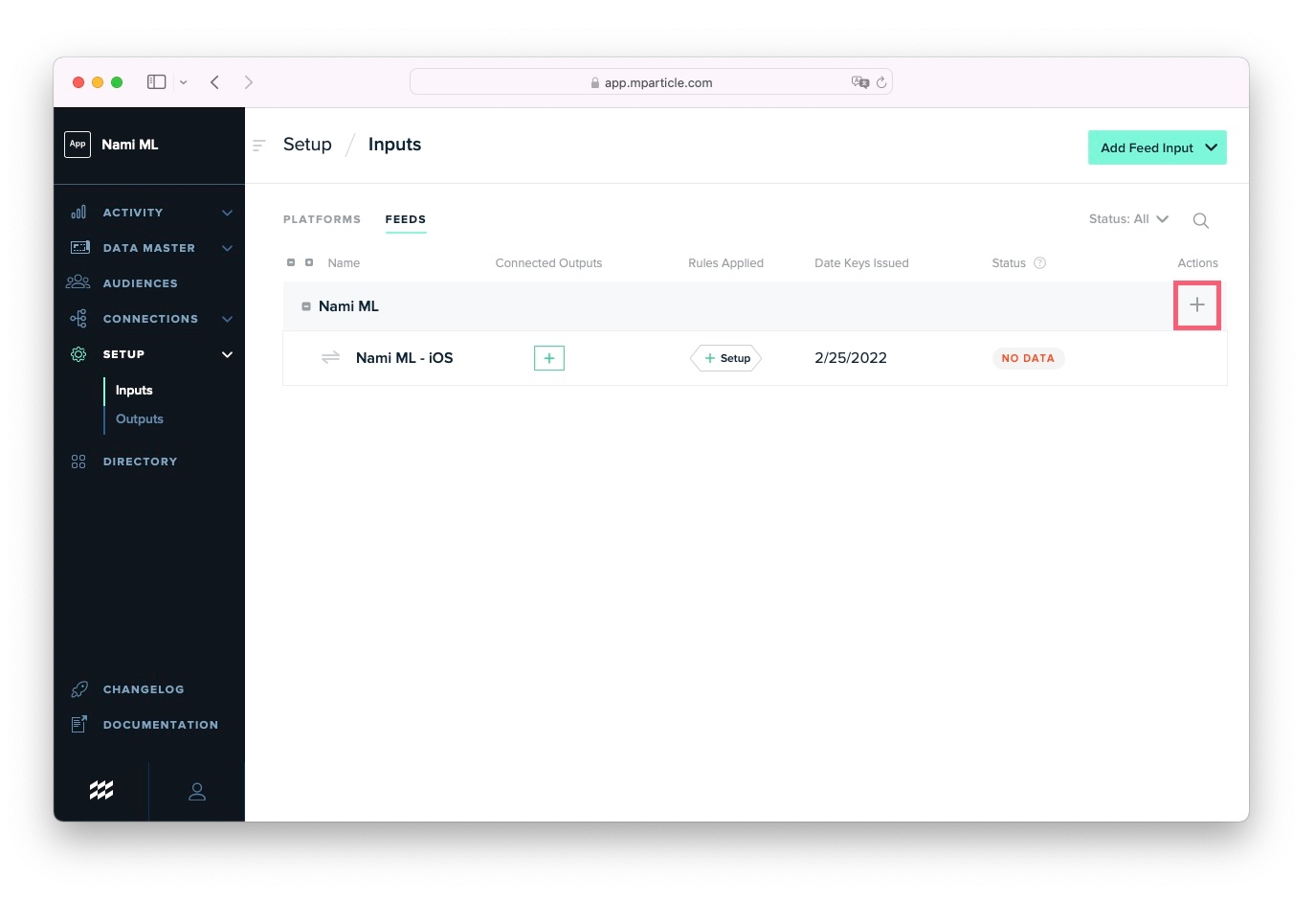
Task: Click the Data Master icon
Action: tap(79, 248)
